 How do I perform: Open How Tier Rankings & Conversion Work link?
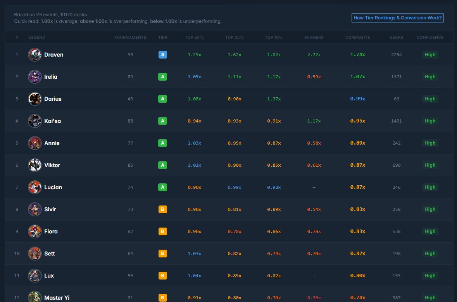tap(398, 18)
